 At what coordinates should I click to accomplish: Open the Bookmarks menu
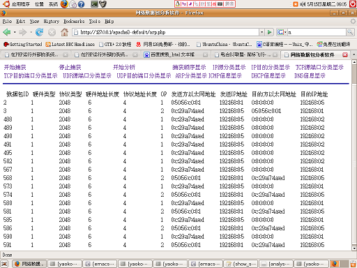coord(74,22)
